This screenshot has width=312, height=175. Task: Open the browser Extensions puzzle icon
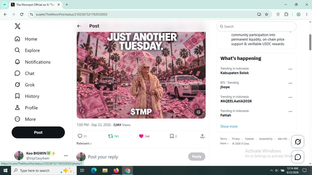[286, 15]
